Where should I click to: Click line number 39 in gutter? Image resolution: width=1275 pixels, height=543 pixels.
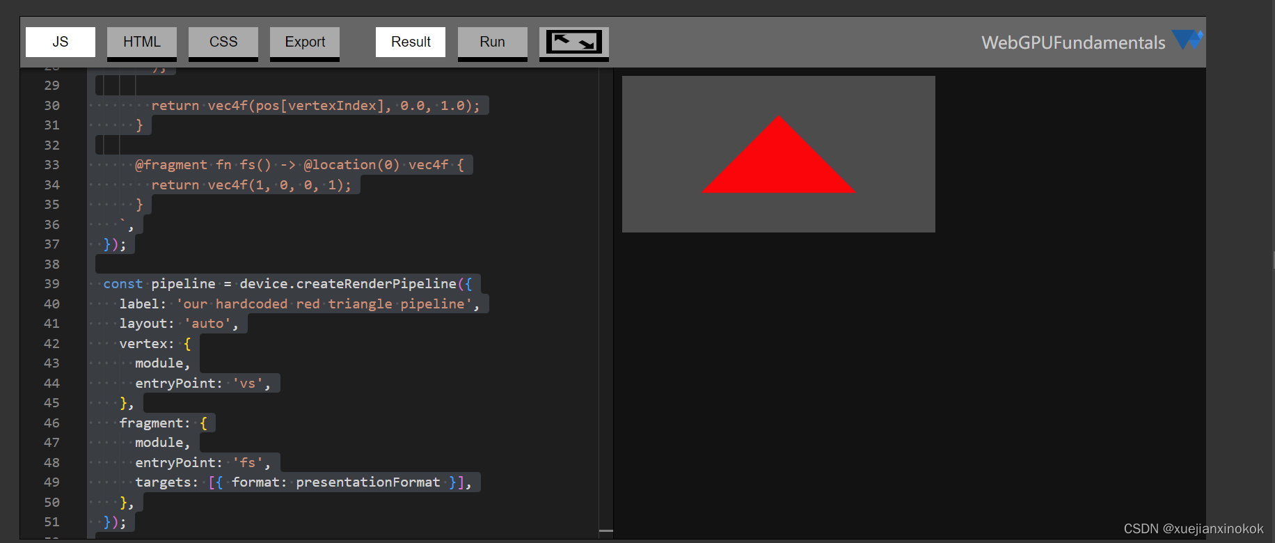point(52,284)
